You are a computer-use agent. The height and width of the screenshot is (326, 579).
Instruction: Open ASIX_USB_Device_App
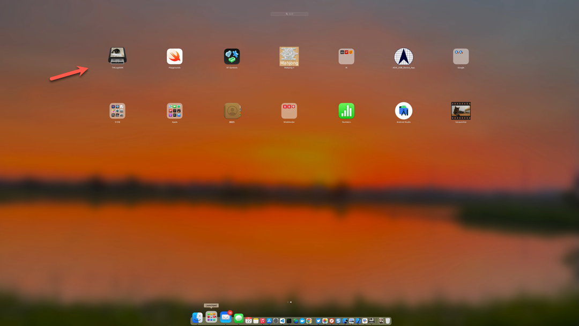[x=404, y=56]
